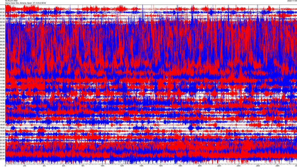Pick the 10:30 time label
Viewport: 297px width, 167px height.
[2, 77]
